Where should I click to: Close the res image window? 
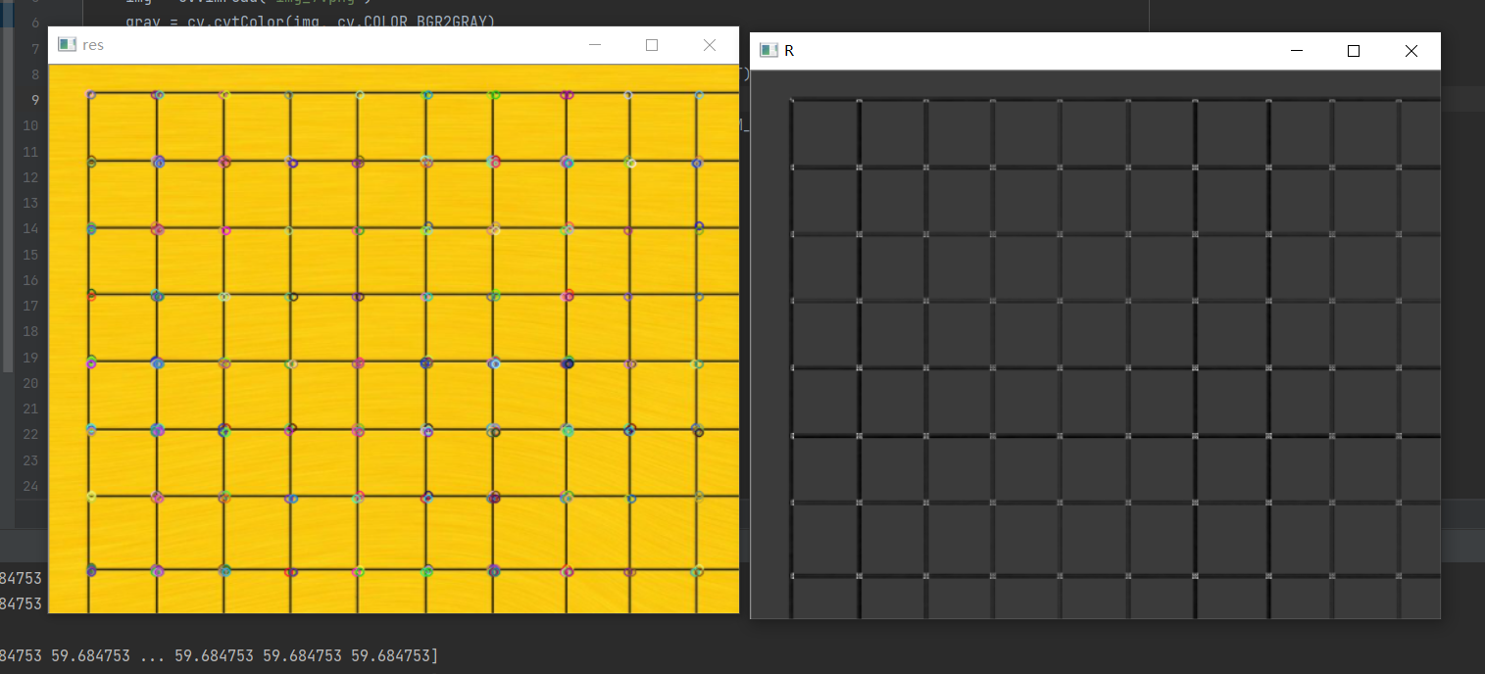pos(710,45)
